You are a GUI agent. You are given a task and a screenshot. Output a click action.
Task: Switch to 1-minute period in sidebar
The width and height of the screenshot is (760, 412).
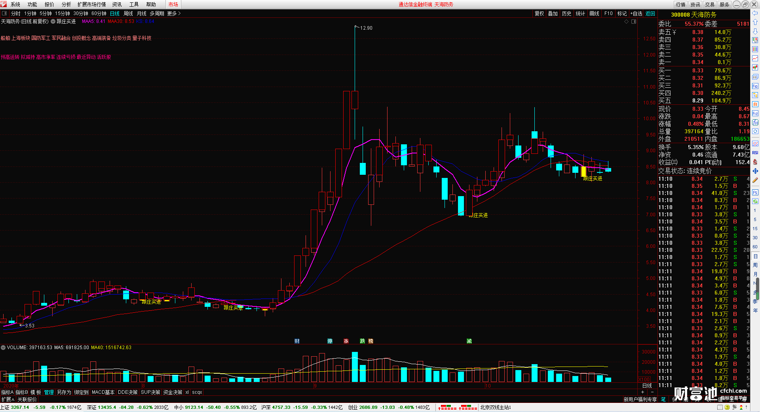755,210
